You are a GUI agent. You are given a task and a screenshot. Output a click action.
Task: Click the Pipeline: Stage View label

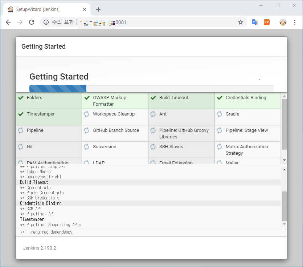tap(247, 130)
